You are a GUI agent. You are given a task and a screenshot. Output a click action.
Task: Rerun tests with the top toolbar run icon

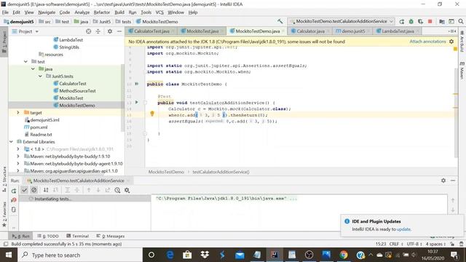tap(401, 21)
